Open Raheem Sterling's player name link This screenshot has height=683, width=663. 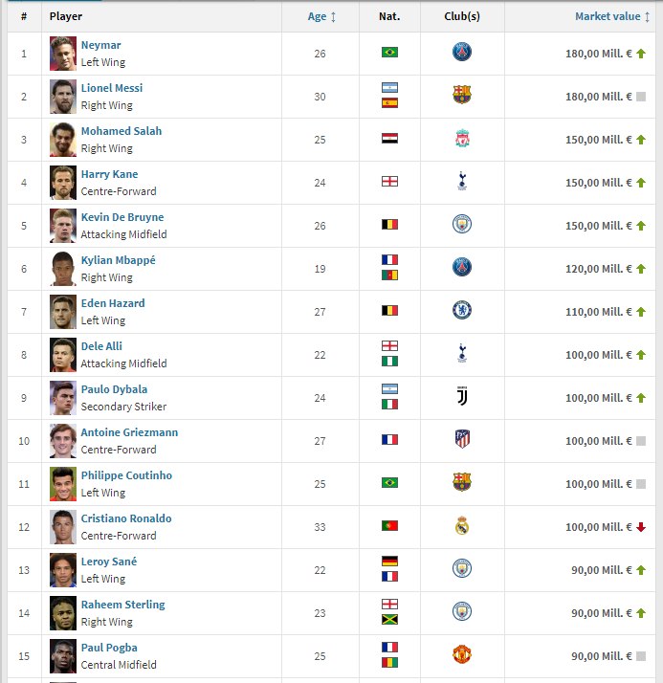coord(122,605)
